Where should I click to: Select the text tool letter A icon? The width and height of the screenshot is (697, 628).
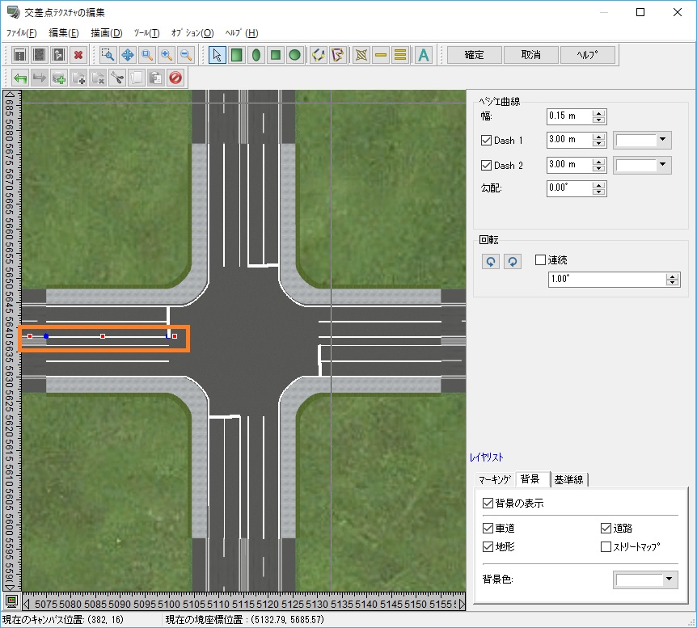click(423, 55)
